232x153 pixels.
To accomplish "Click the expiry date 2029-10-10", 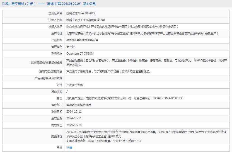I will coord(74,125).
